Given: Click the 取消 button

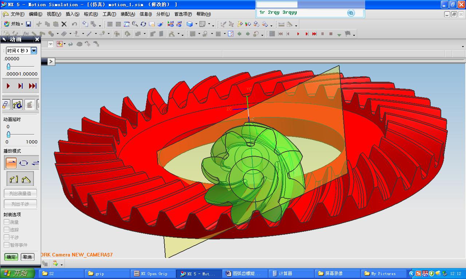Looking at the screenshot, I should (27, 257).
